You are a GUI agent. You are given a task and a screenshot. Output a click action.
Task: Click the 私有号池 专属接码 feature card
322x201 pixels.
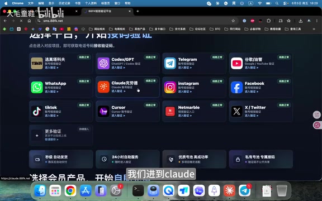click(x=261, y=159)
